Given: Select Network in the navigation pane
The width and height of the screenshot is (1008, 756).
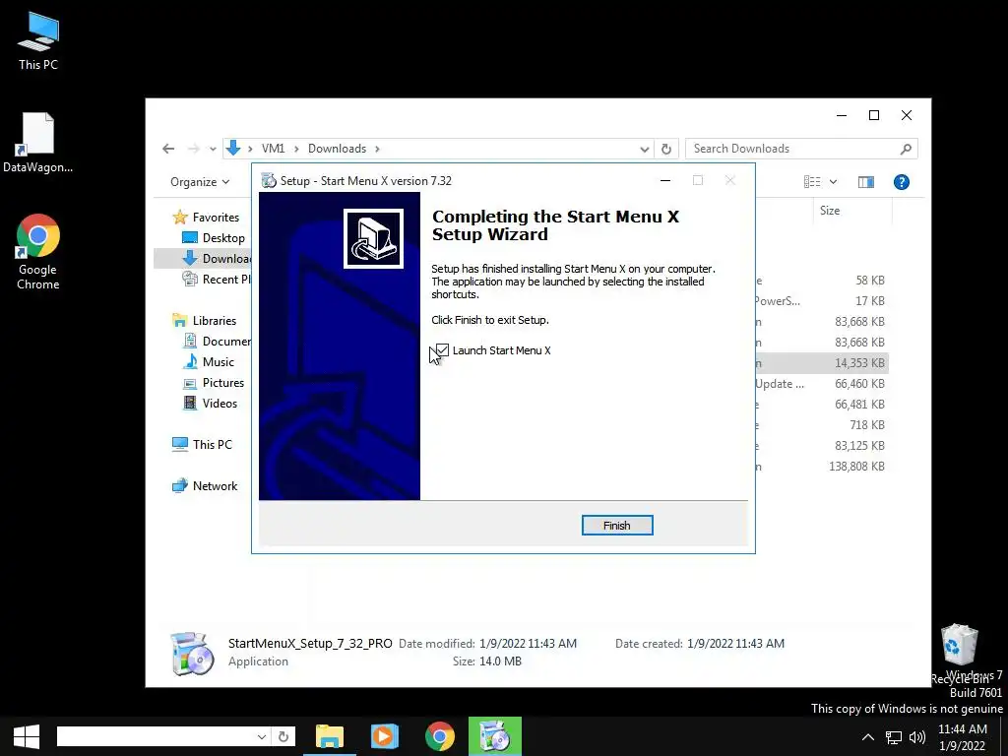Looking at the screenshot, I should [205, 486].
